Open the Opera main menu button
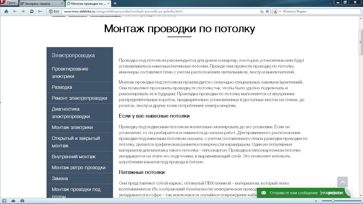Screen dimensions: 363x204 click(9, 3)
